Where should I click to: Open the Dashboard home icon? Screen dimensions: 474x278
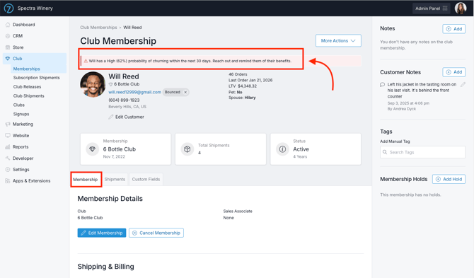[x=8, y=25]
